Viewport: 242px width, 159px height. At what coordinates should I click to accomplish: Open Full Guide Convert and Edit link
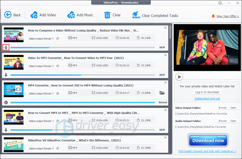[207, 151]
